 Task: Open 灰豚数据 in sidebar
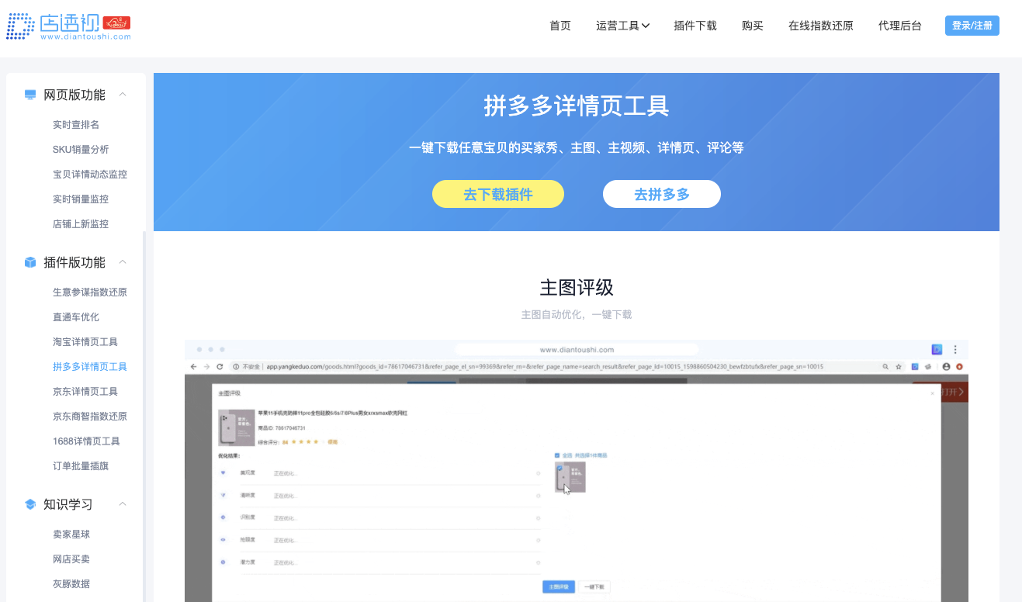[71, 584]
